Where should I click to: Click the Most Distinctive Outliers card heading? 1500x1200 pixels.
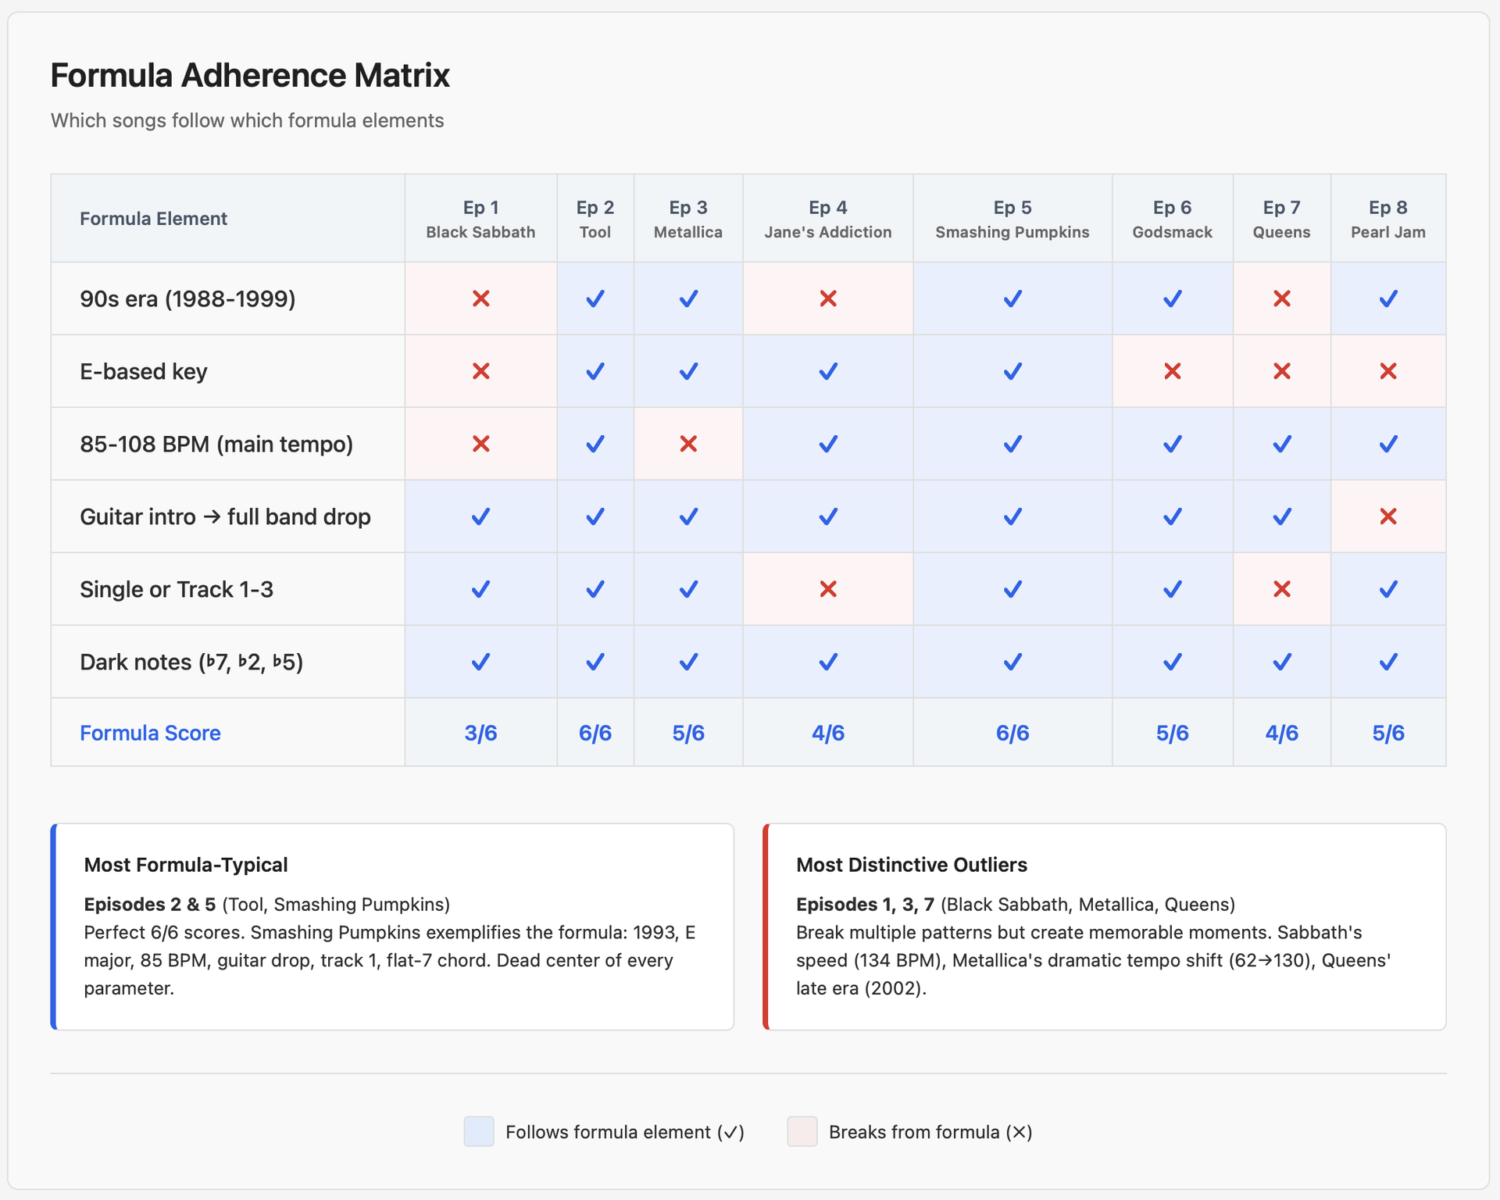911,865
